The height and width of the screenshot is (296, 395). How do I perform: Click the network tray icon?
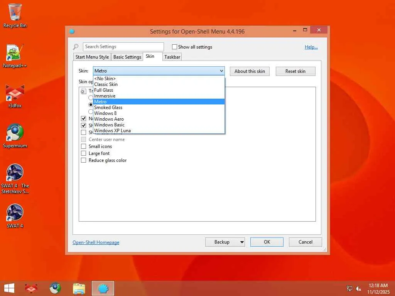click(349, 288)
